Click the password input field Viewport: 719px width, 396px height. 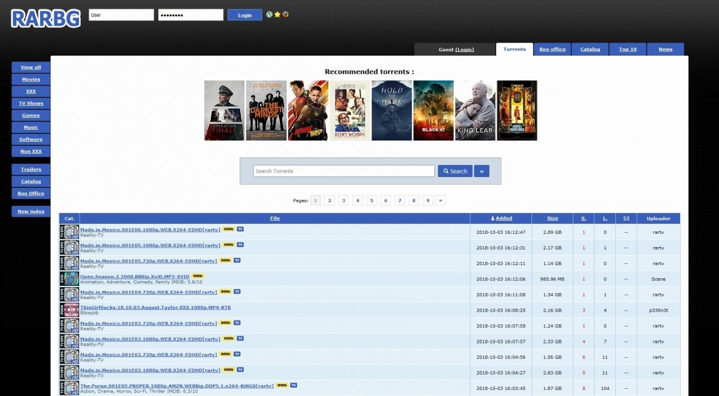[x=191, y=15]
